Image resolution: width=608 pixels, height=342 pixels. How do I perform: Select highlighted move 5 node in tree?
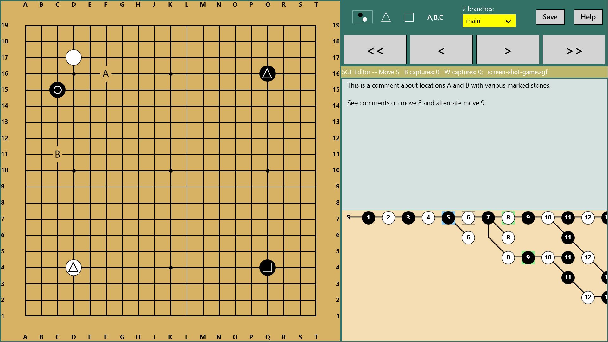(x=448, y=218)
